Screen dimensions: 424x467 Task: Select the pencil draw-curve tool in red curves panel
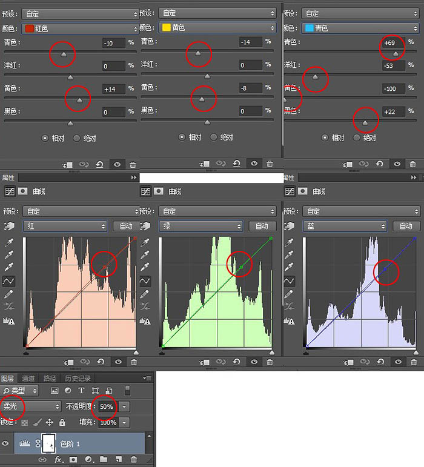tap(8, 294)
